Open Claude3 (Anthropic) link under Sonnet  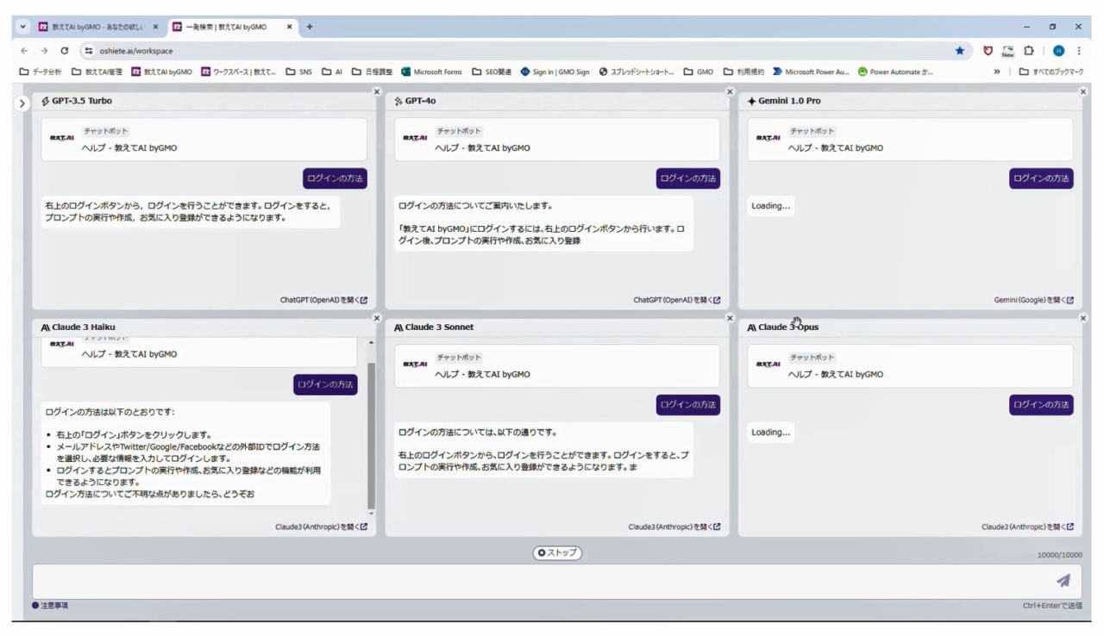pyautogui.click(x=674, y=527)
